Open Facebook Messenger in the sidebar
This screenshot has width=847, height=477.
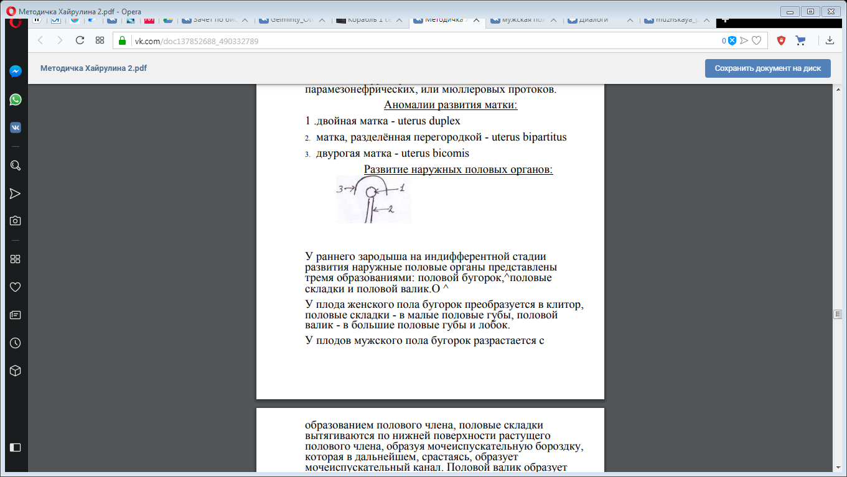click(x=16, y=72)
